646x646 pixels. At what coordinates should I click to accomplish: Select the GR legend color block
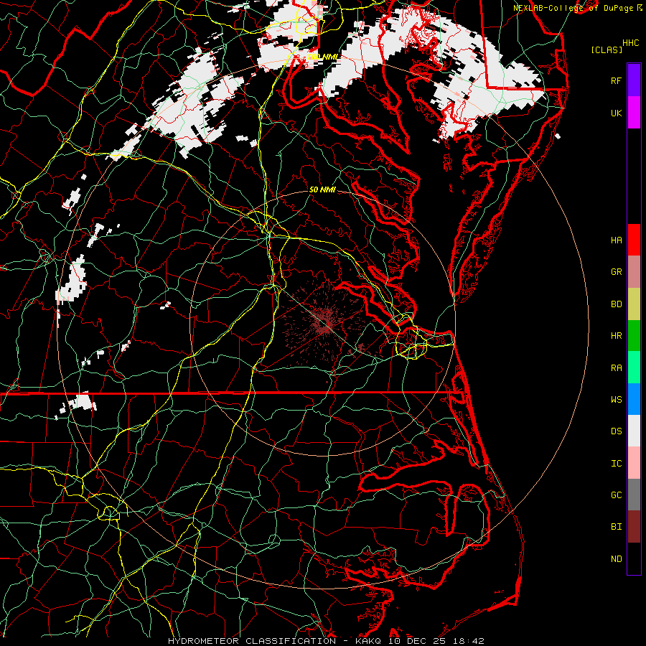click(634, 271)
